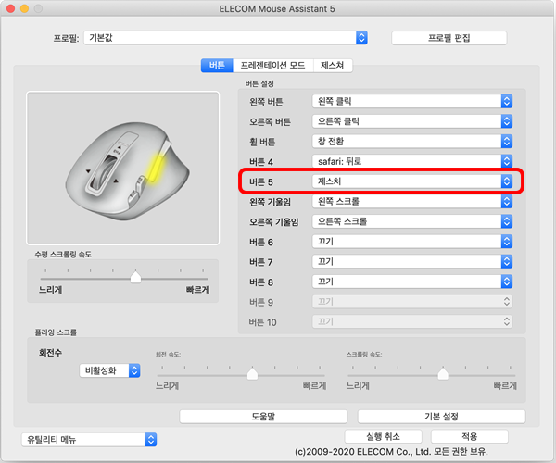Switch to the 프레젠테이션 모드 tab

click(x=273, y=65)
